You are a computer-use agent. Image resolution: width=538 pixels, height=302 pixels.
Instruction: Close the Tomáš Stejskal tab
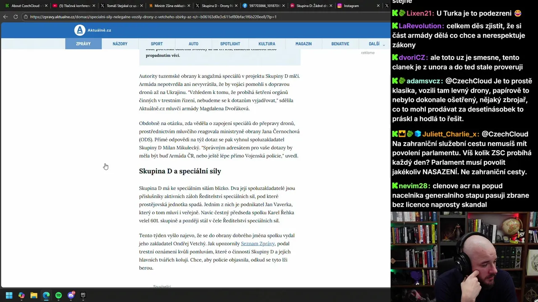tap(141, 6)
